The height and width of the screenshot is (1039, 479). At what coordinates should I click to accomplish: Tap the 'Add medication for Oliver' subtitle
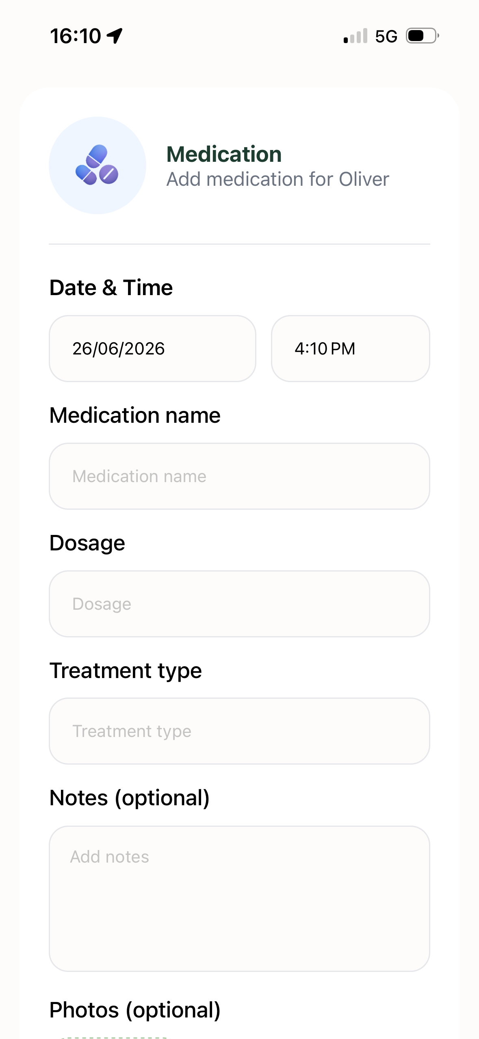tap(277, 179)
